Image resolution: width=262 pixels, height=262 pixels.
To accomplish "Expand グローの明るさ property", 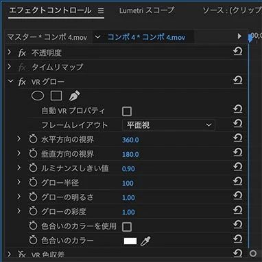I will pyautogui.click(x=19, y=197).
